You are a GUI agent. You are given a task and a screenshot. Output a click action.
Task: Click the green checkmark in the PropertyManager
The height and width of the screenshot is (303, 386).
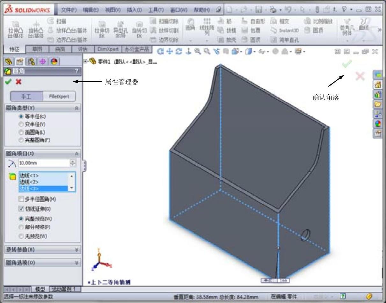click(x=8, y=82)
